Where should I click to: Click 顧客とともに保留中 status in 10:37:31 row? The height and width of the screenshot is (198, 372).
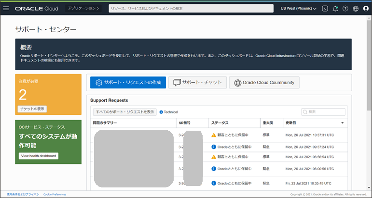pos(233,135)
